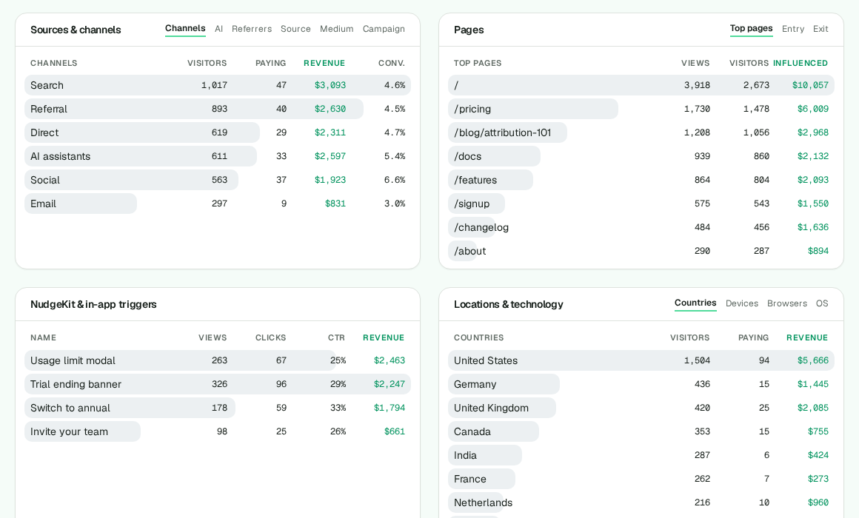This screenshot has width=859, height=518.
Task: Sort triggers by CLICKS header
Action: coord(270,338)
